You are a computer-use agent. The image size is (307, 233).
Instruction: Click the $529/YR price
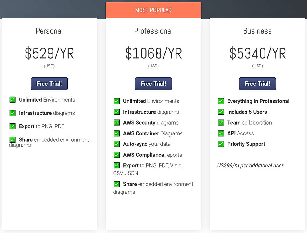click(49, 53)
